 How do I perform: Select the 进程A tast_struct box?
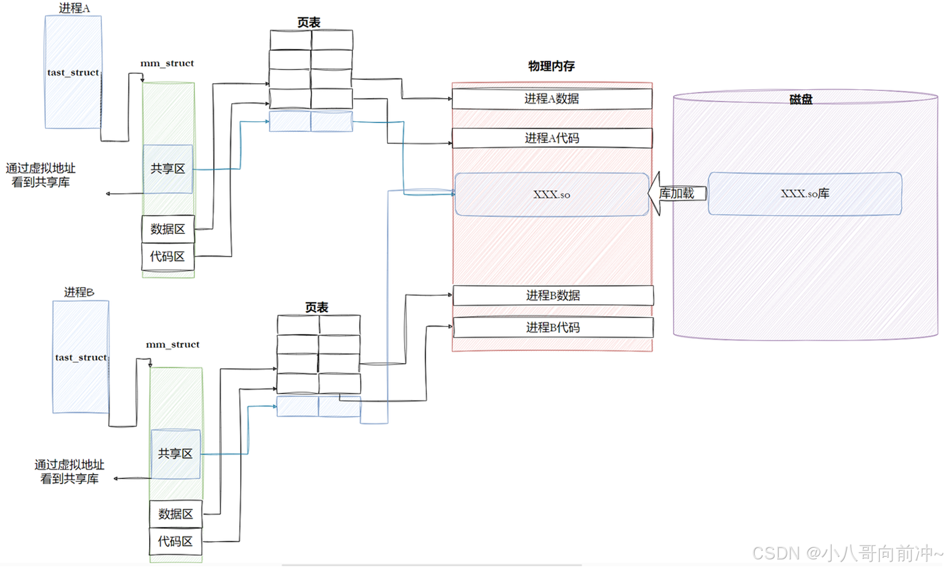[73, 72]
